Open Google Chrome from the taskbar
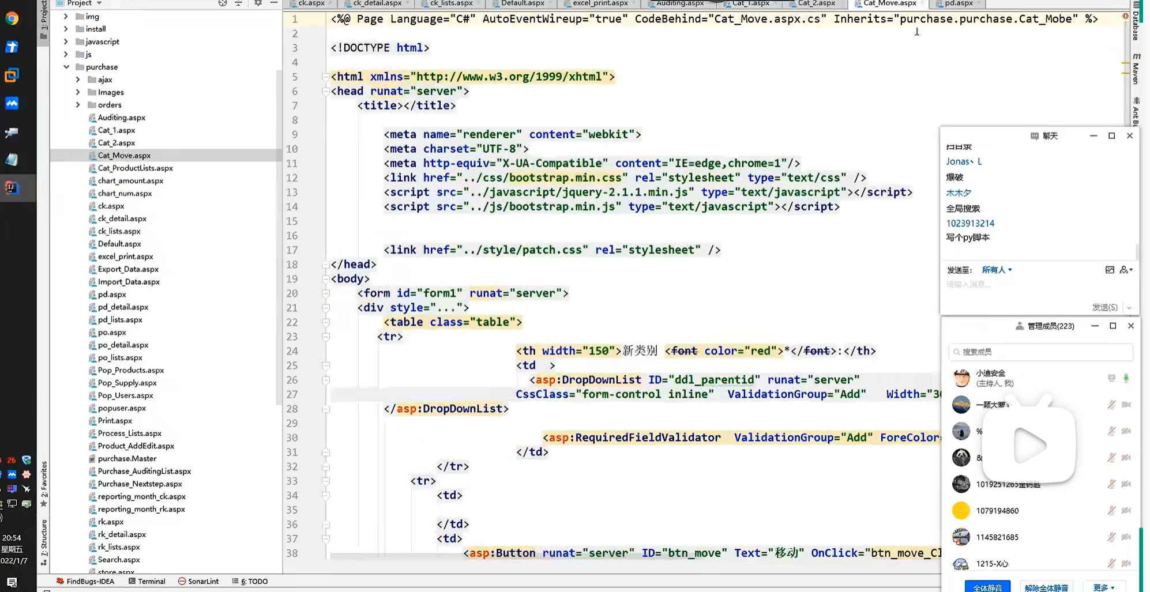This screenshot has width=1150, height=592. 12,18
